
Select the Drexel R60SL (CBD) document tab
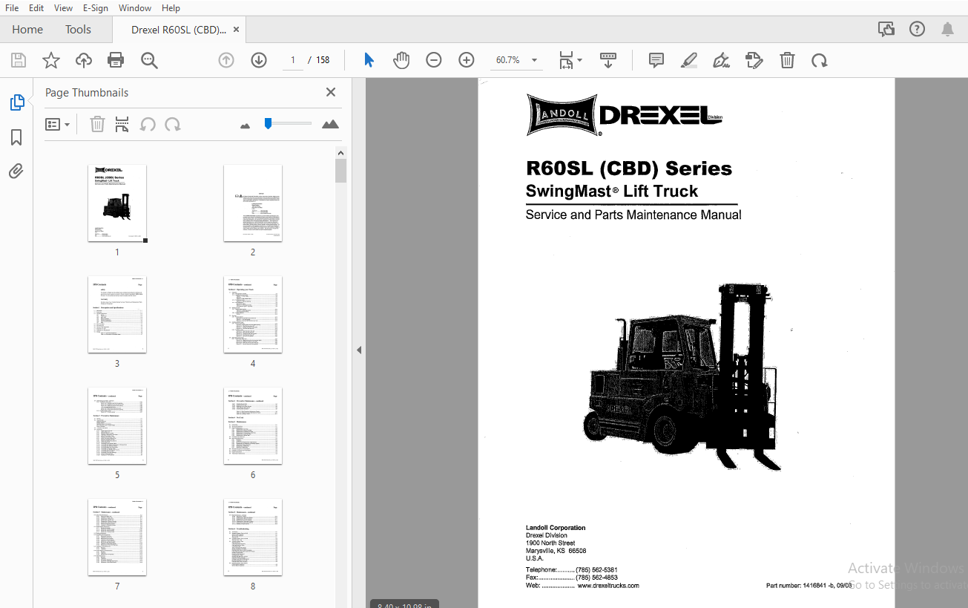[179, 30]
